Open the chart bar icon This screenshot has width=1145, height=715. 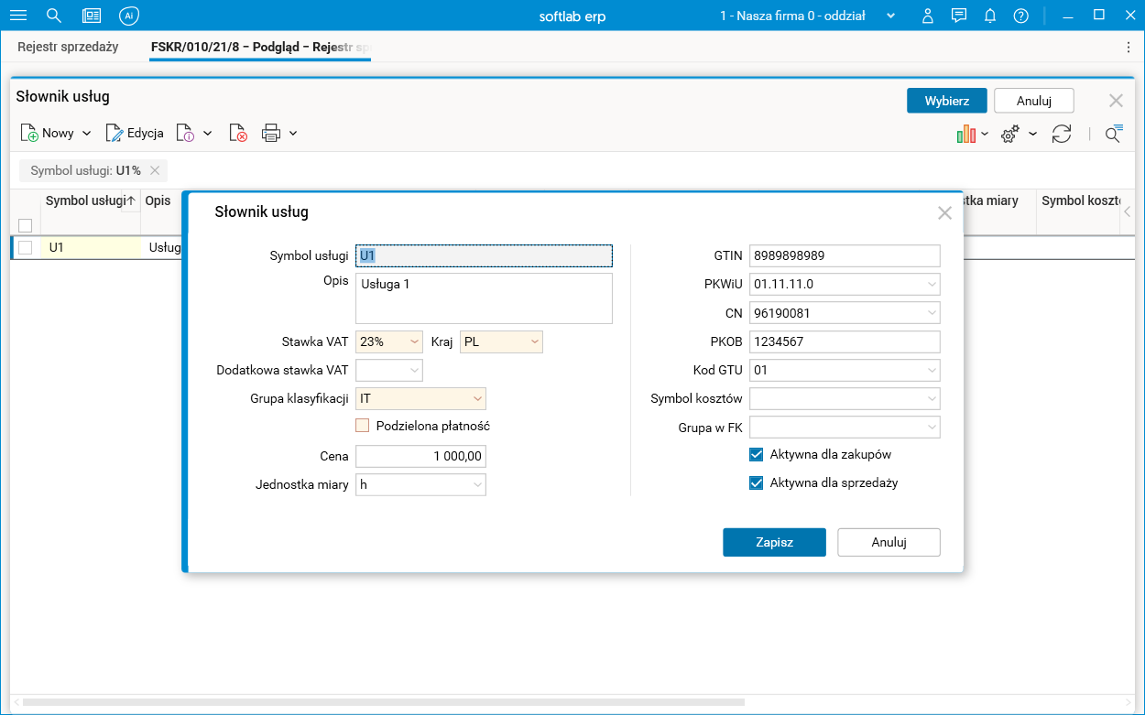[966, 135]
